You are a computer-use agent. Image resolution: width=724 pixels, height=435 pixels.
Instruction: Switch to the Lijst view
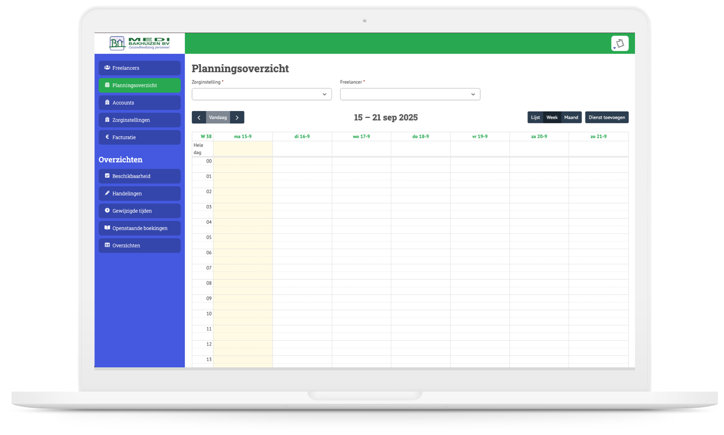coord(535,118)
